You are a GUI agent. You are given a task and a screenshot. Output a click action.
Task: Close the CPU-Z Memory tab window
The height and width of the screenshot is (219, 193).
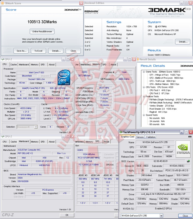pos(134,59)
